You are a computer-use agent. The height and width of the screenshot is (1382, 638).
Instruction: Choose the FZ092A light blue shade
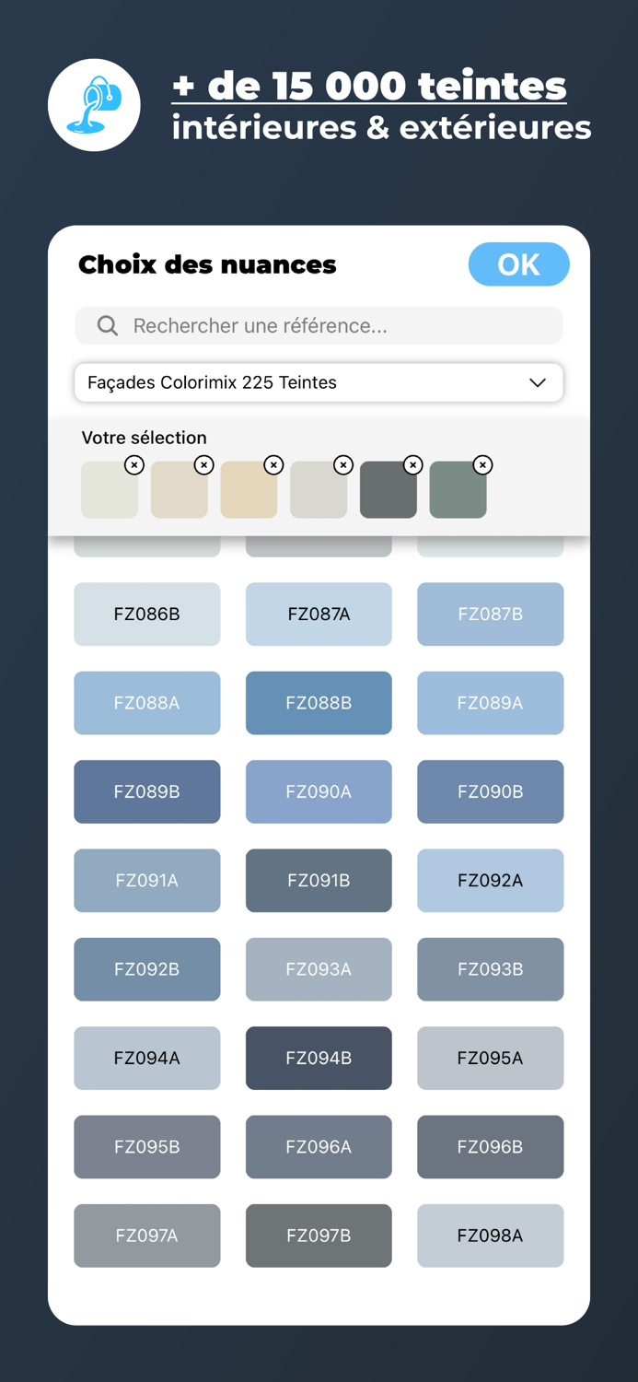490,881
